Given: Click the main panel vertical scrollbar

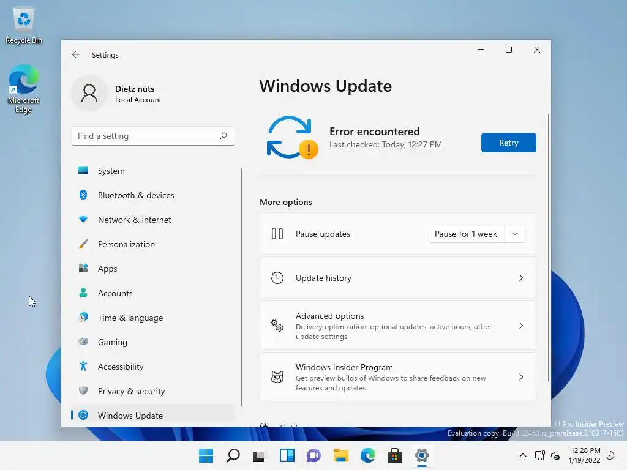Looking at the screenshot, I should click(x=548, y=248).
